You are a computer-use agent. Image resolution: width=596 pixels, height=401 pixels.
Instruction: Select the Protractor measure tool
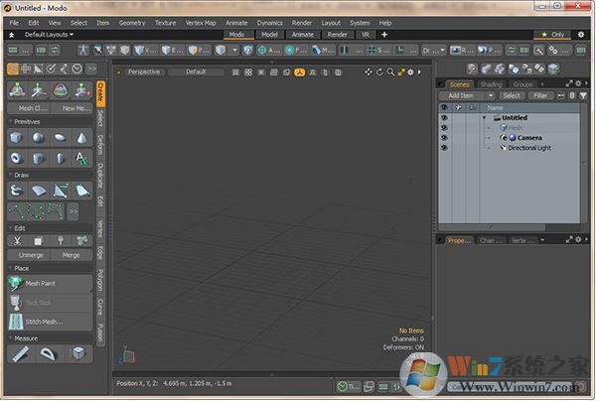coord(50,354)
